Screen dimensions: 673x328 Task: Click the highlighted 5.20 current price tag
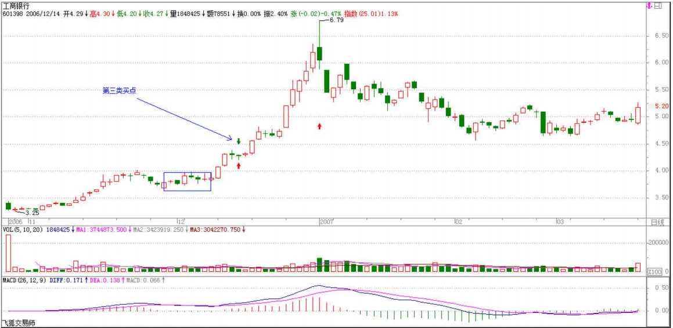coord(661,107)
